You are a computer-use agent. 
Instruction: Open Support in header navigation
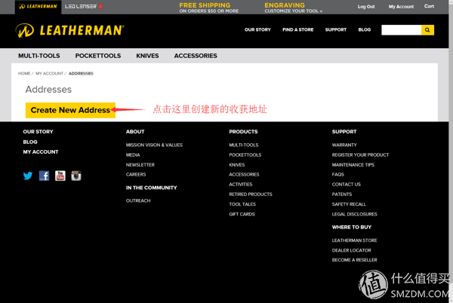point(336,29)
